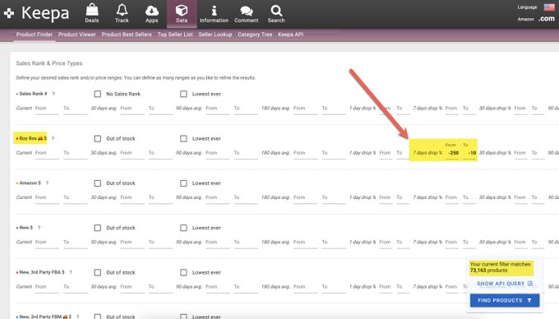Viewport: 559px width, 319px height.
Task: Click Sales Rank 1 day drop To field
Action: click(x=403, y=109)
